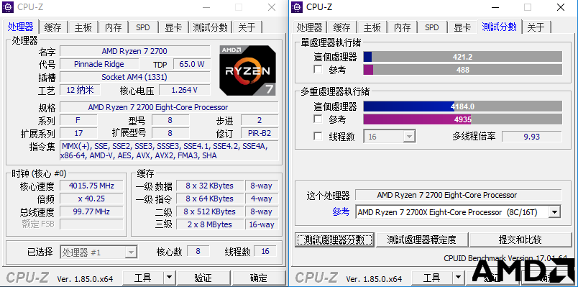This screenshot has width=578, height=287.
Task: Switch to SPD tab in left window
Action: [143, 27]
